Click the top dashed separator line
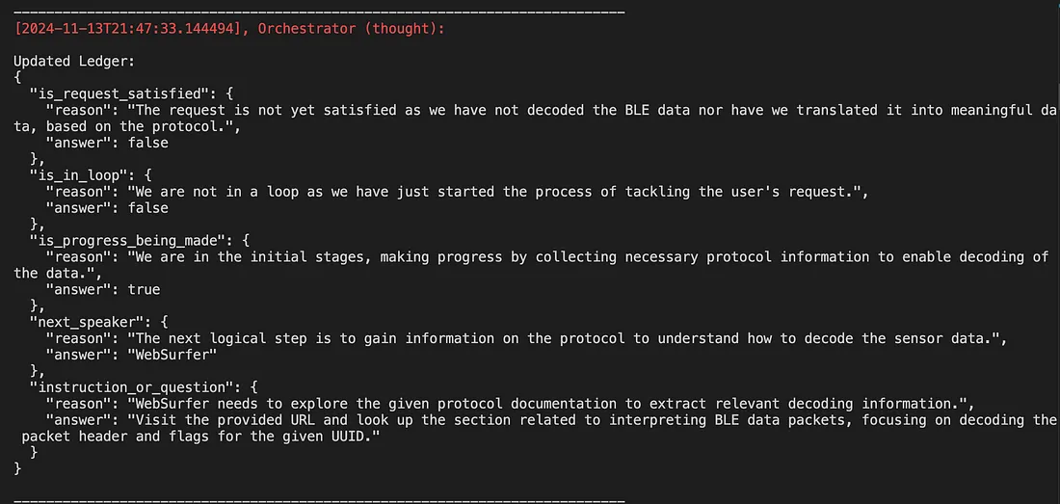The image size is (1060, 504). (x=319, y=13)
